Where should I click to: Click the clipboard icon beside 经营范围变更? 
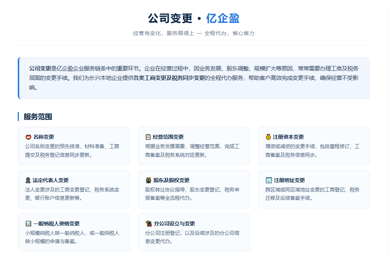pos(148,137)
